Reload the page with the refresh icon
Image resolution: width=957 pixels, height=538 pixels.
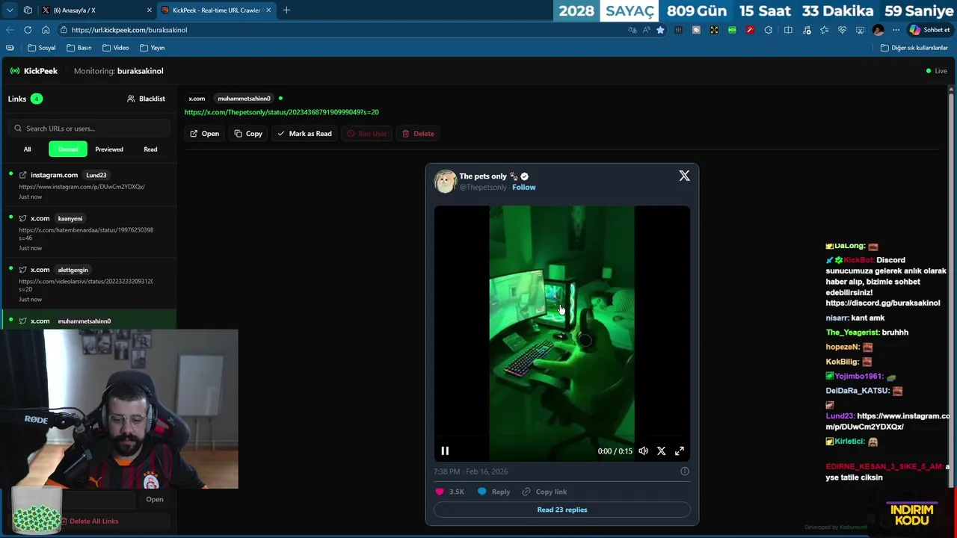[28, 30]
